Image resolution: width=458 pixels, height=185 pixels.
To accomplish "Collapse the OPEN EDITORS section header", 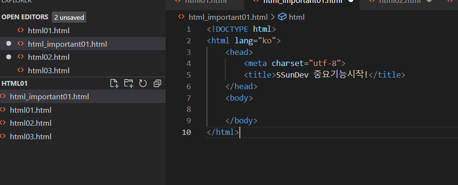I will 25,17.
